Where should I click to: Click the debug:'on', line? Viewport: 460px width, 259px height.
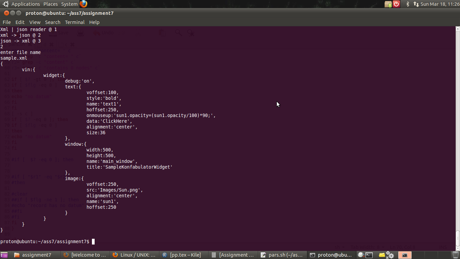tap(80, 81)
